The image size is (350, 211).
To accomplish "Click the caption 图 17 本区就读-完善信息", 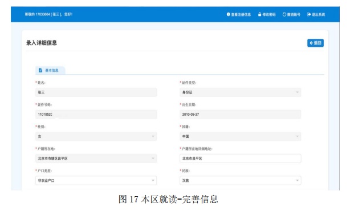I will tap(168, 199).
